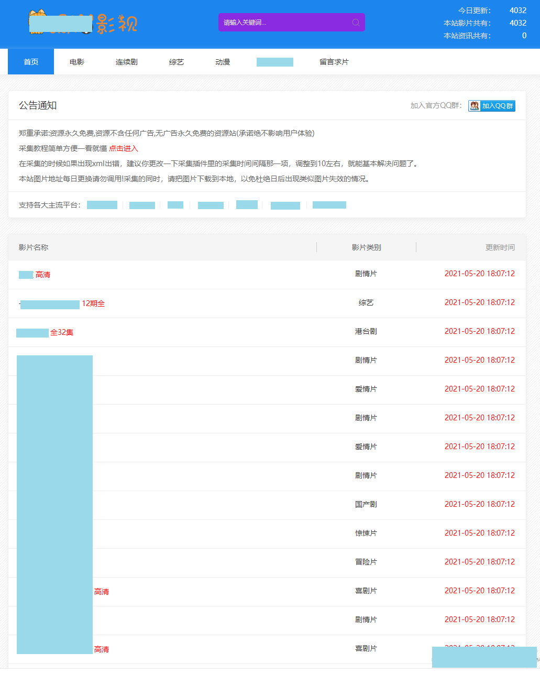Select the 首页 tab
This screenshot has height=674, width=540.
coord(30,61)
